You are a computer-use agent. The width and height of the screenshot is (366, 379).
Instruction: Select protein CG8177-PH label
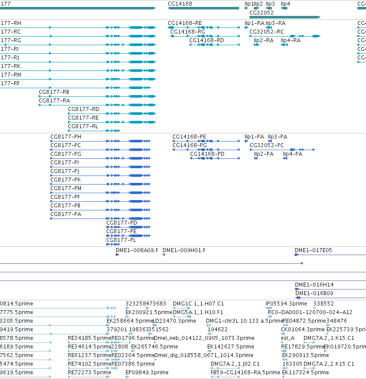(x=66, y=137)
